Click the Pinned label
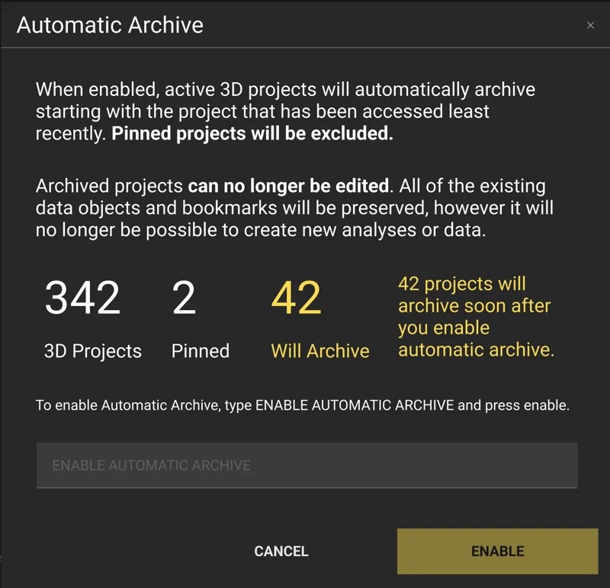 coord(201,351)
